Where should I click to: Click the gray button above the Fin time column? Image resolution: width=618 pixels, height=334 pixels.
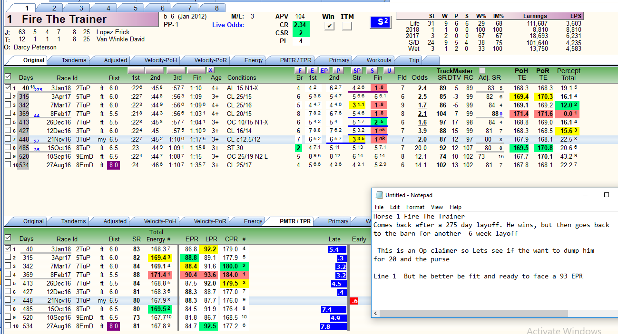click(x=196, y=70)
